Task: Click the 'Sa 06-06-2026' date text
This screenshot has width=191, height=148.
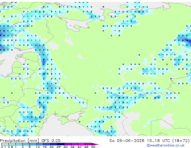Action: [x=127, y=141]
